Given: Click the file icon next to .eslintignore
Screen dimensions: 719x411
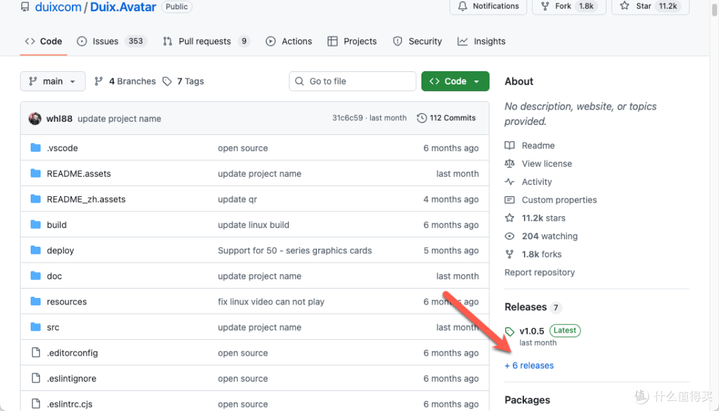Looking at the screenshot, I should 36,378.
